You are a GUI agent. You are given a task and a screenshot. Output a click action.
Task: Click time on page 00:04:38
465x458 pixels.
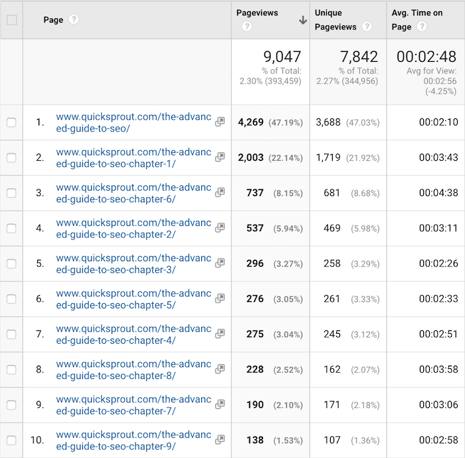[x=438, y=193]
